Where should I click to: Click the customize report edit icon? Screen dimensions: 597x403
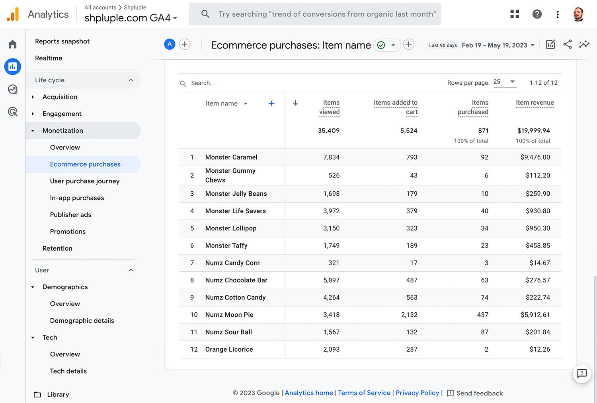tap(550, 44)
